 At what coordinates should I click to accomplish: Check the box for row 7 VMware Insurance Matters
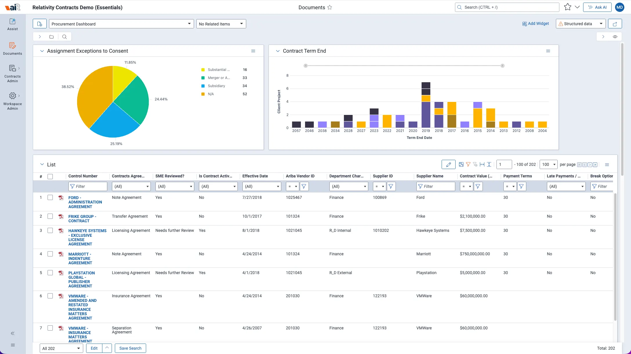pyautogui.click(x=50, y=328)
